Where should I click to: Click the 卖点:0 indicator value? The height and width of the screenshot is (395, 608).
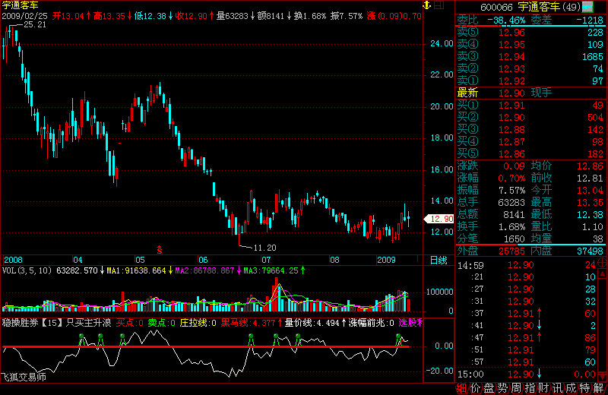click(x=162, y=323)
